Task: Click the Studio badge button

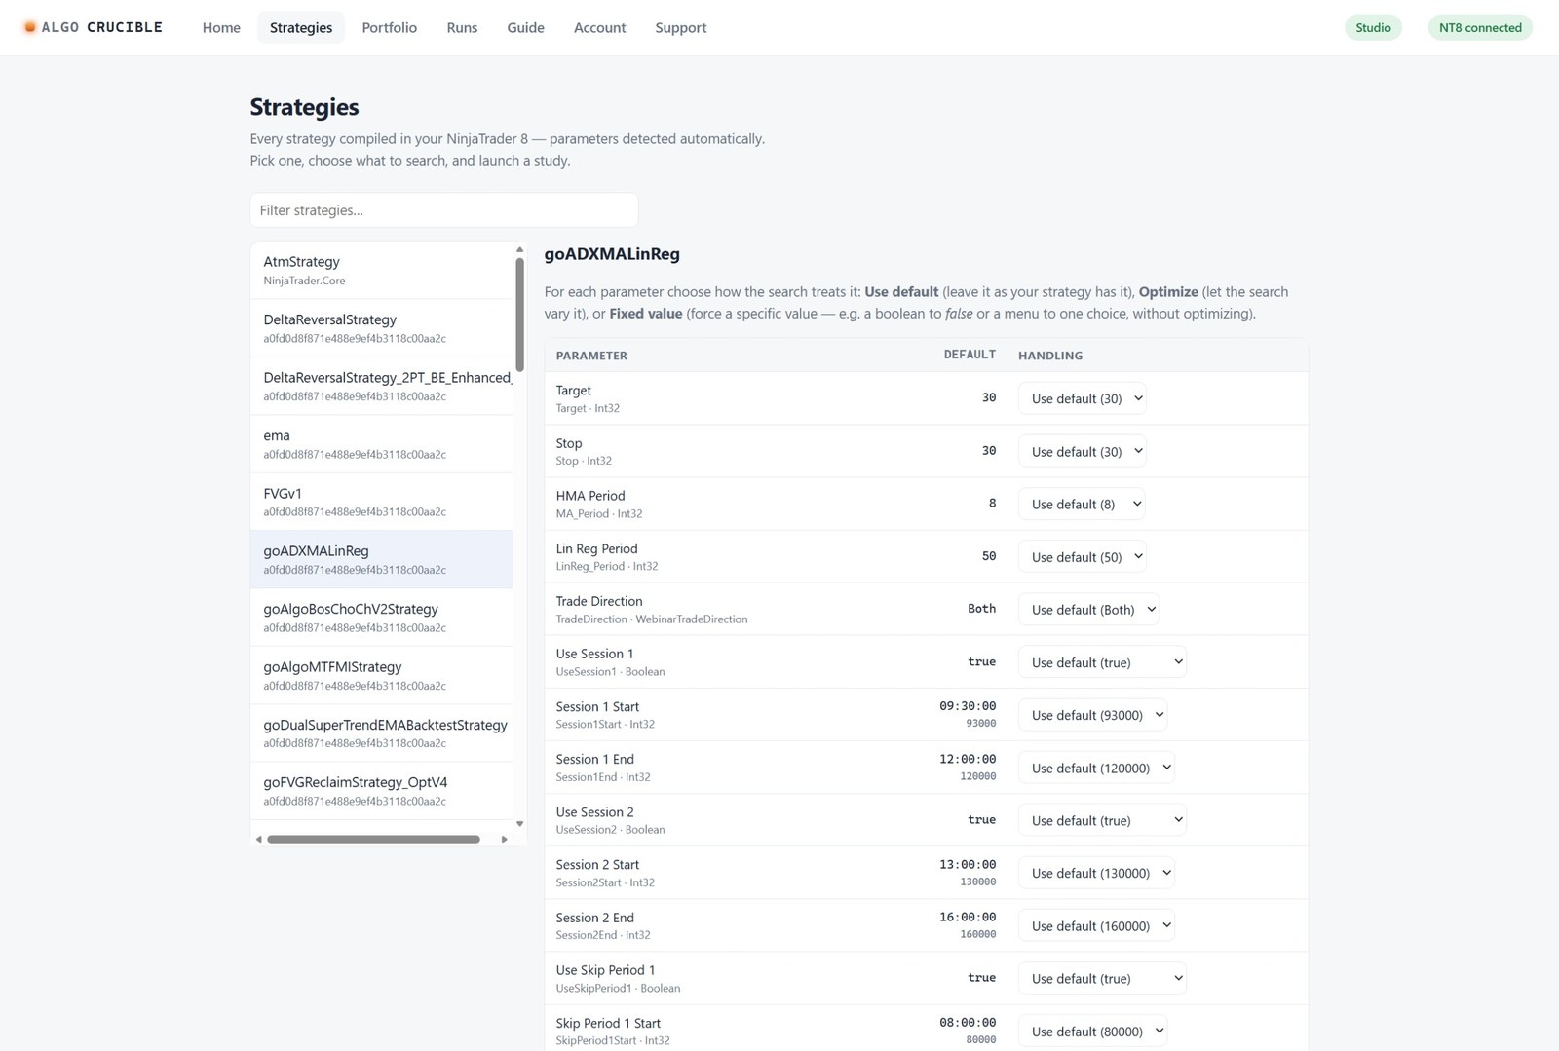Action: 1373,28
